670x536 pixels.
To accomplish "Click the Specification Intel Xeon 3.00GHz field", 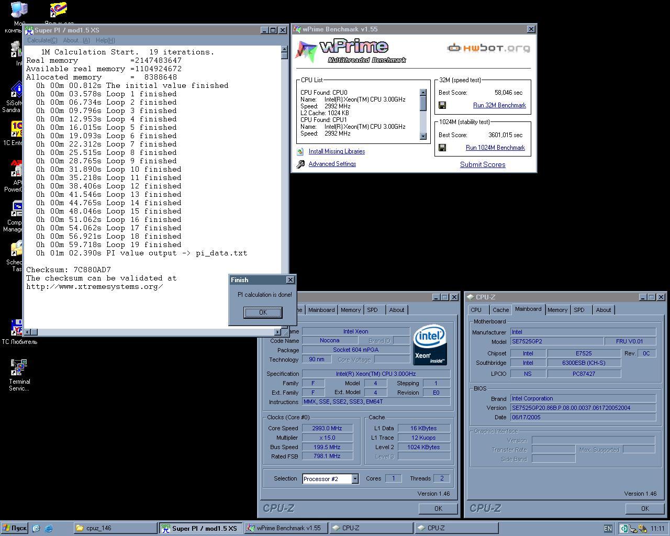I will (376, 374).
